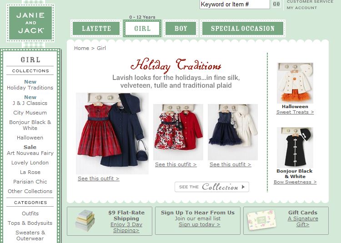Open Halloween collection in sidebar
The width and height of the screenshot is (341, 243).
(30, 138)
